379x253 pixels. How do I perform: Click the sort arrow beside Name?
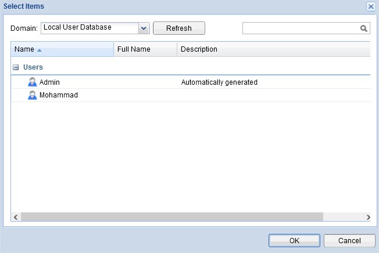click(x=40, y=50)
